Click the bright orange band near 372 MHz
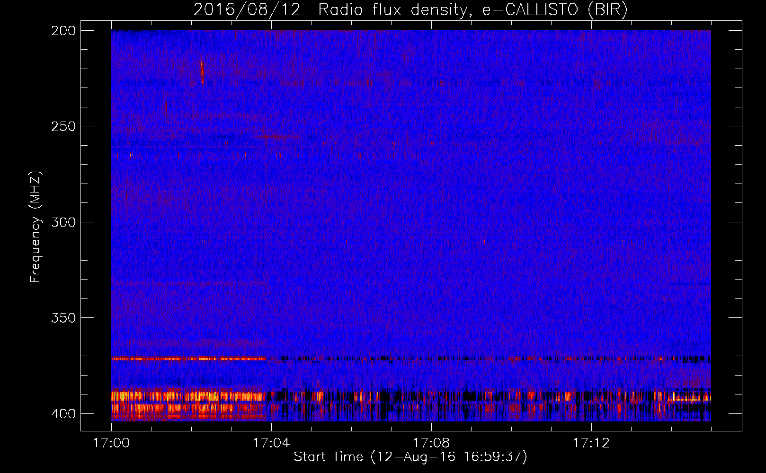The image size is (766, 473). (x=189, y=359)
